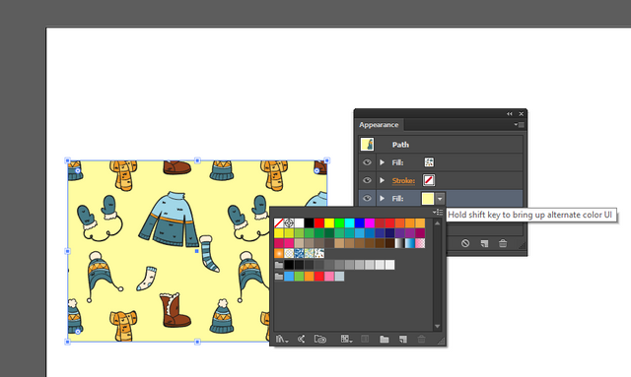Screen dimensions: 631x377
Task: Click the New Swatch icon in swatches popup
Action: tap(403, 340)
